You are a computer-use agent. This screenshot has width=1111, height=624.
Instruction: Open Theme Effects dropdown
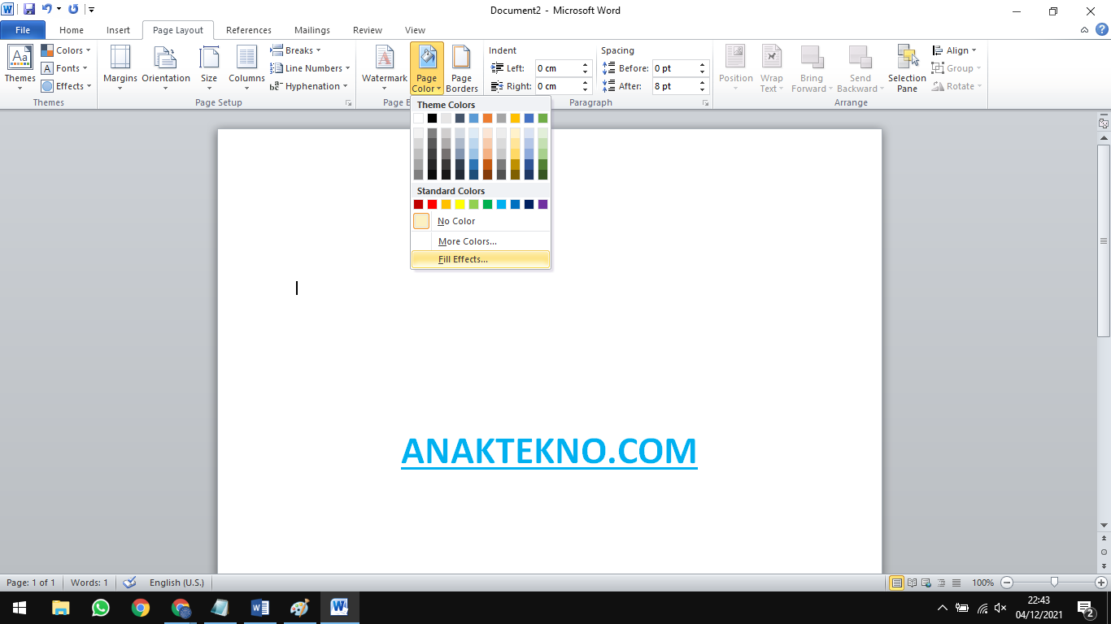click(x=67, y=86)
